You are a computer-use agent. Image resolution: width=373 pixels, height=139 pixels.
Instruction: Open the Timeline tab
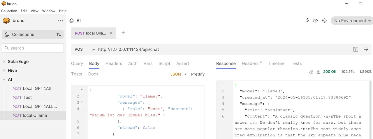[276, 63]
